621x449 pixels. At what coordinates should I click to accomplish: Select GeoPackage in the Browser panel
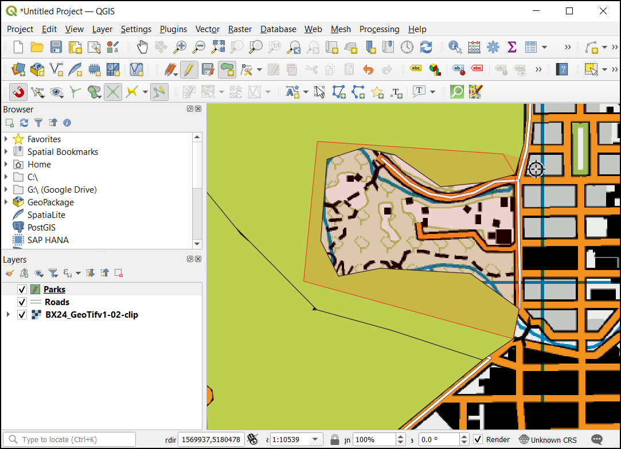tap(50, 202)
